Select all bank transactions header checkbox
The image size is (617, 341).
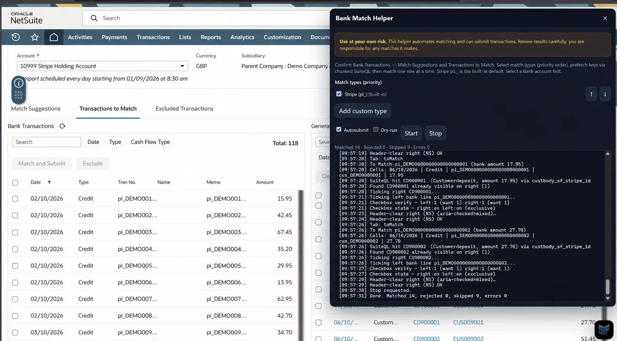click(x=15, y=183)
